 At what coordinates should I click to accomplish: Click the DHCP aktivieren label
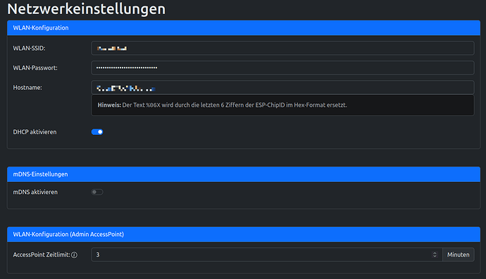tap(35, 132)
